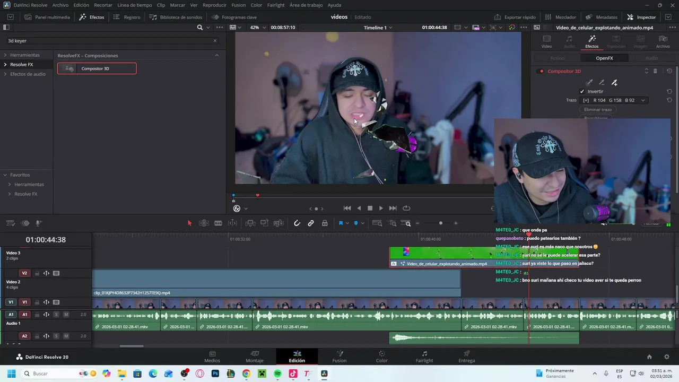This screenshot has width=679, height=382.
Task: Add a blue flag to the clip
Action: point(341,223)
